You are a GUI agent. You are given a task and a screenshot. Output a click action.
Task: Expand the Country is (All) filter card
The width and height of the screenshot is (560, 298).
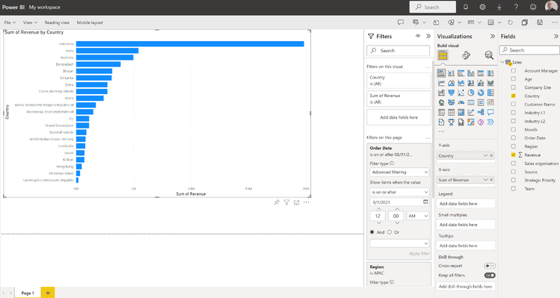(x=399, y=81)
